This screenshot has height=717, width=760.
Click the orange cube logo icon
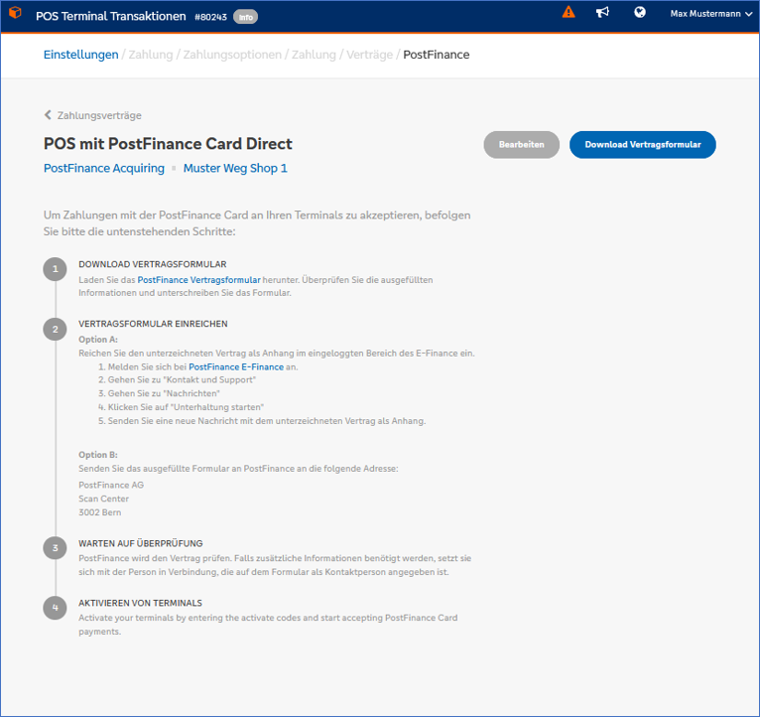15,13
